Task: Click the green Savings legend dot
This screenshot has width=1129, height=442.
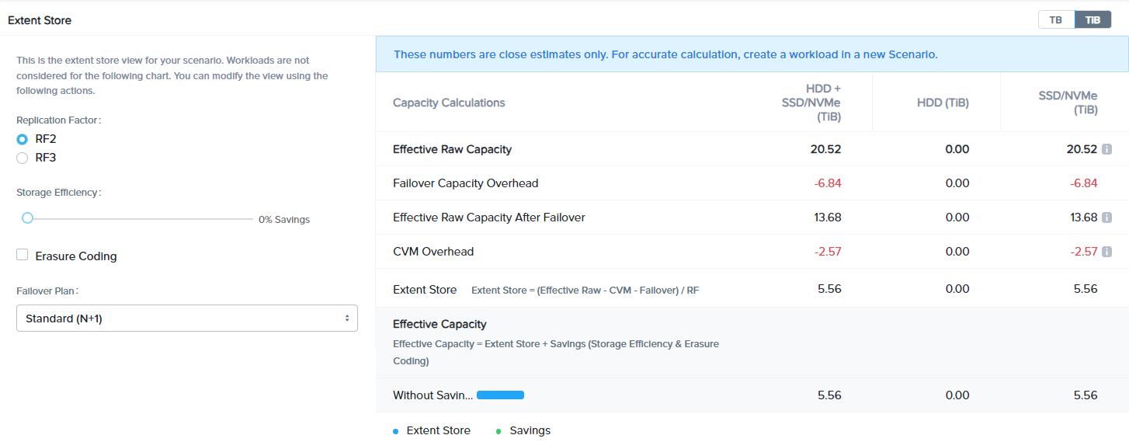Action: [x=498, y=431]
